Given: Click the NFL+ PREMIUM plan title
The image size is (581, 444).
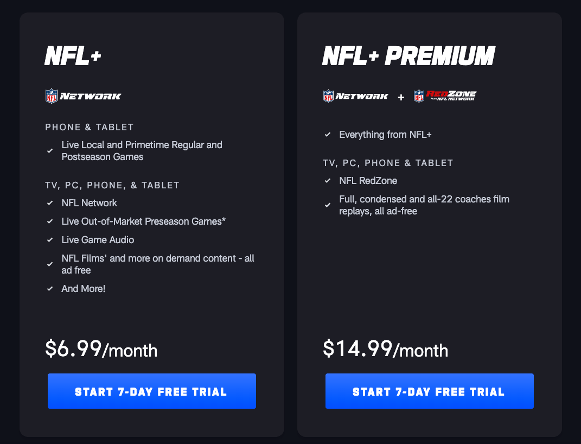Looking at the screenshot, I should pyautogui.click(x=408, y=56).
